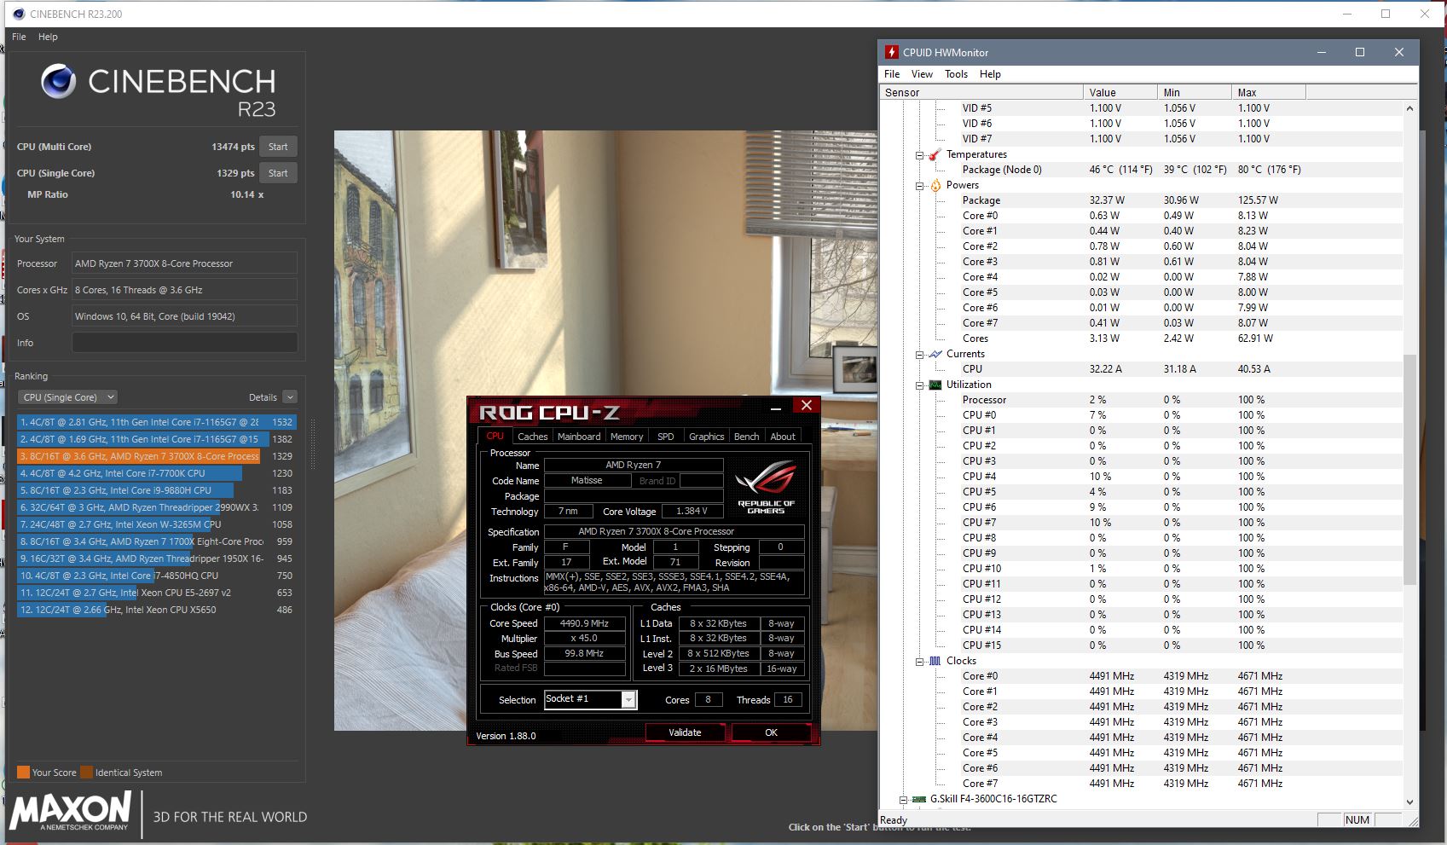Open HWMonitor View menu
This screenshot has height=845, width=1447.
[x=922, y=74]
